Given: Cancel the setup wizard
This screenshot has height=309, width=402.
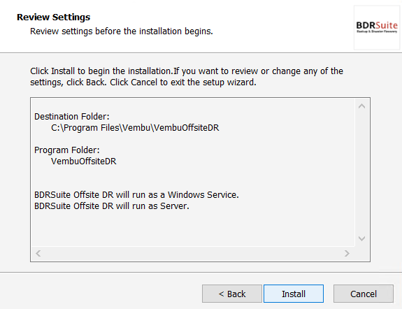Looking at the screenshot, I should pos(364,294).
